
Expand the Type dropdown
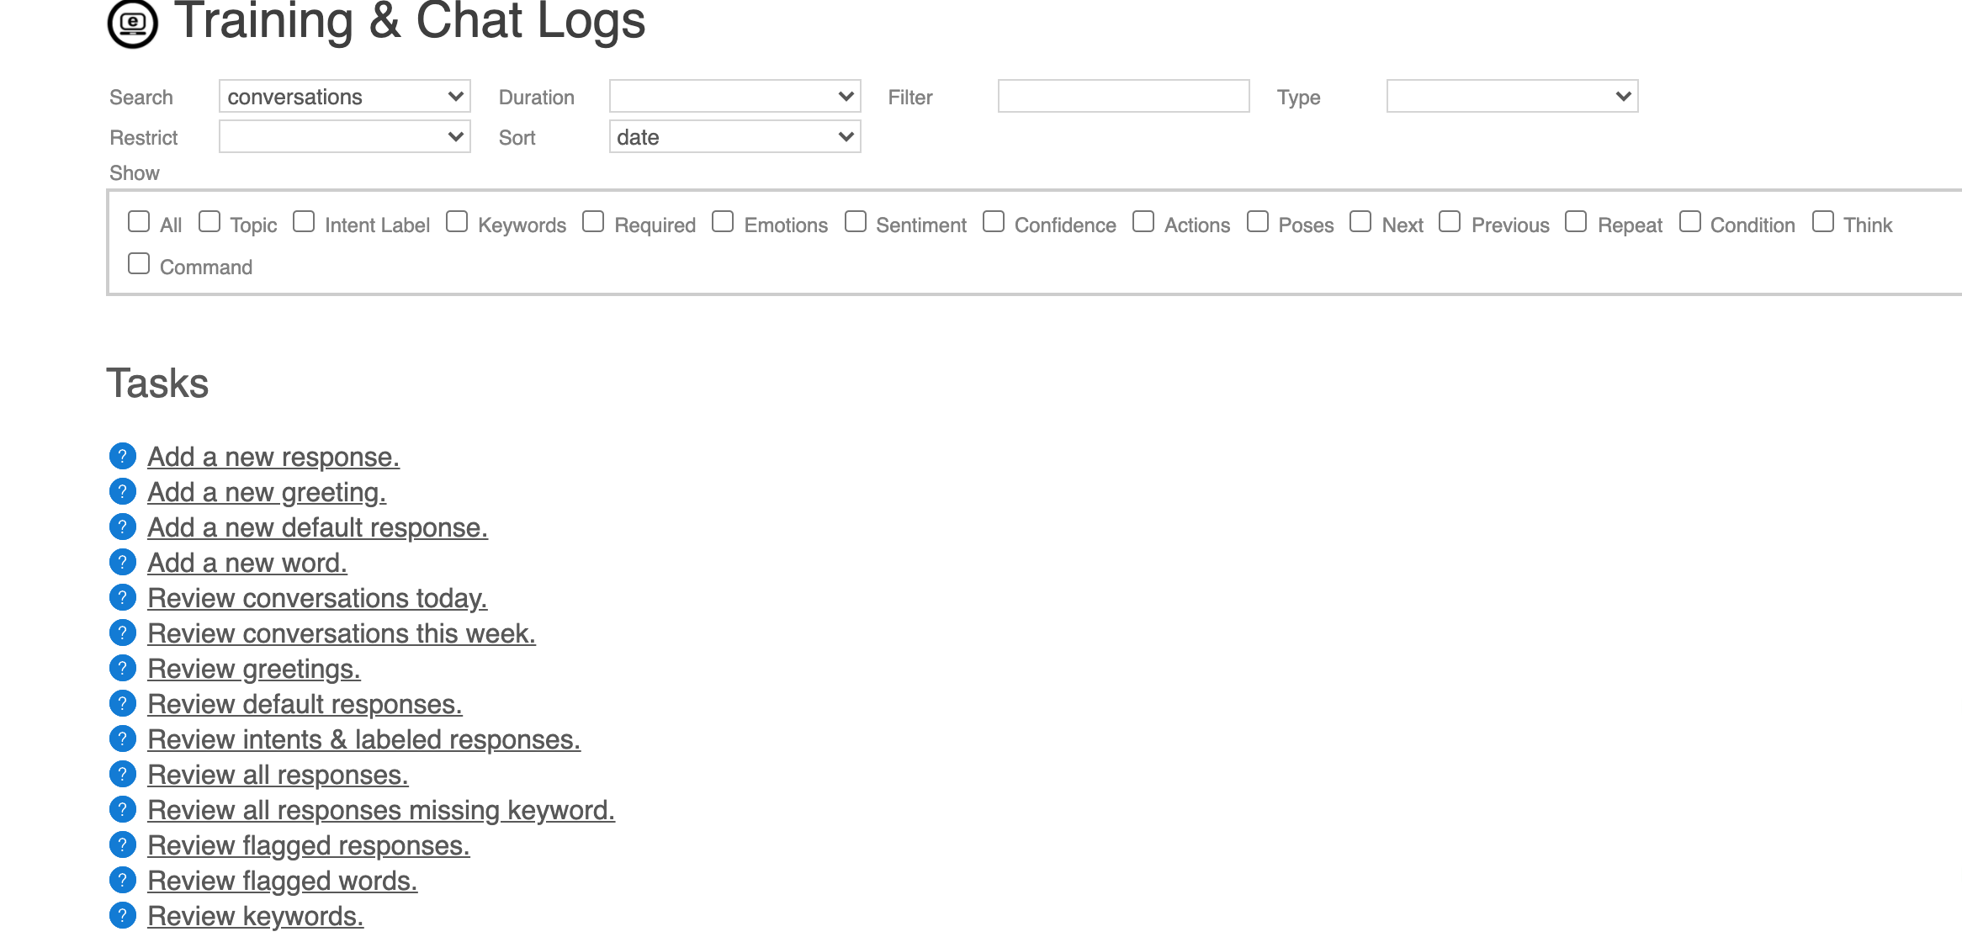[1513, 96]
